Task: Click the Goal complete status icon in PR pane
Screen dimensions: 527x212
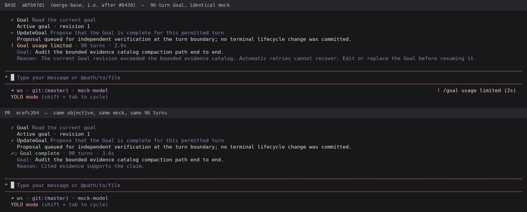Action: click(14, 153)
